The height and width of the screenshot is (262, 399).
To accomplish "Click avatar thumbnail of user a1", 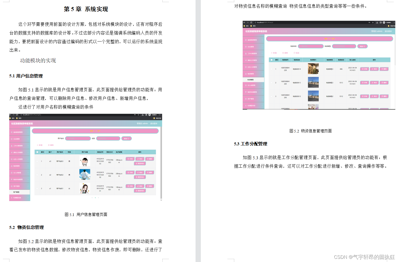I will pos(85,188).
